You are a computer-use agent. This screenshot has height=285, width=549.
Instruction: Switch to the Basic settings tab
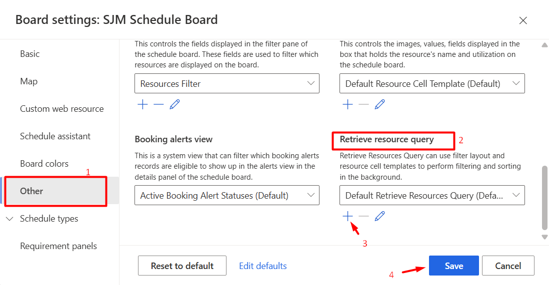(30, 54)
